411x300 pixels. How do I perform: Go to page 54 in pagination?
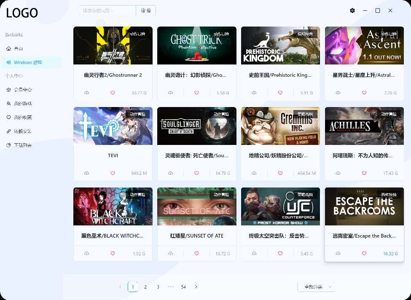183,287
